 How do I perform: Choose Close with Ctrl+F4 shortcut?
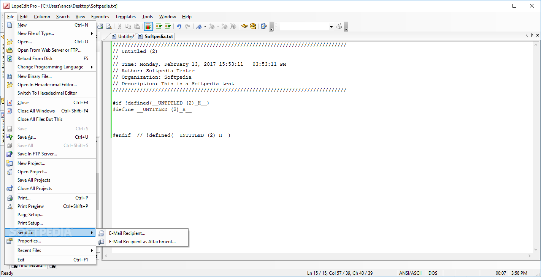tap(50, 103)
